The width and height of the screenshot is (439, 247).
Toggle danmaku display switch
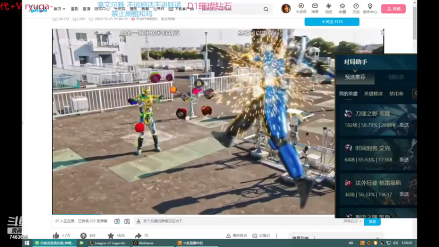[x=117, y=221]
